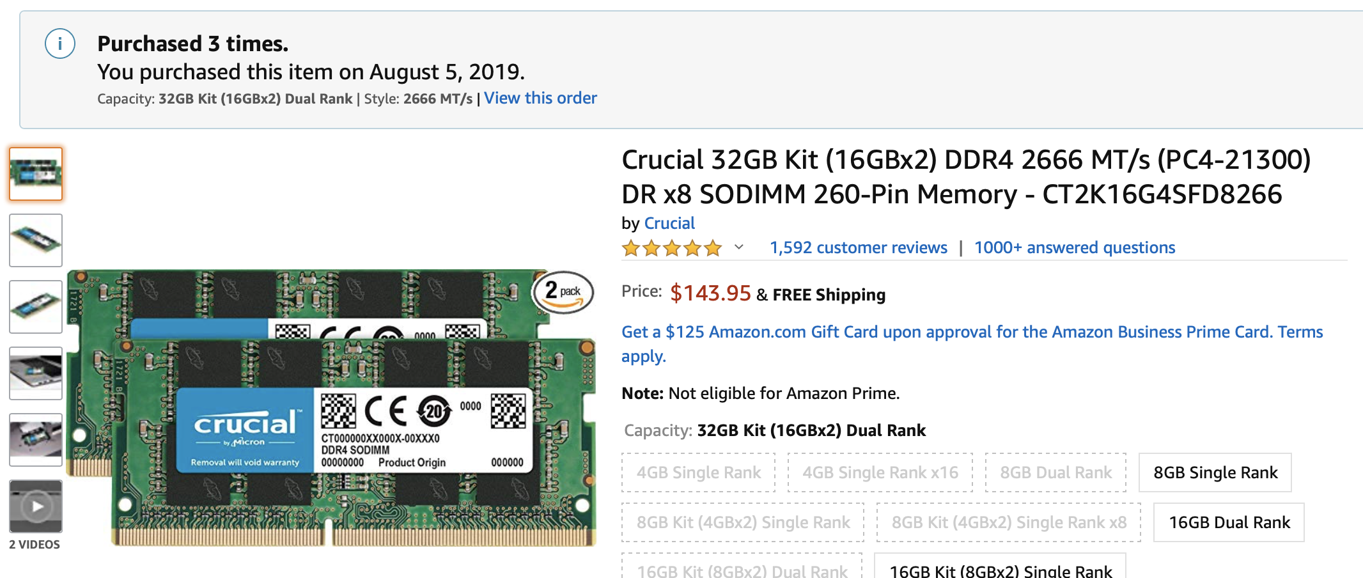Viewport: 1363px width, 578px height.
Task: Select fifth installed memory thumbnail
Action: 36,440
